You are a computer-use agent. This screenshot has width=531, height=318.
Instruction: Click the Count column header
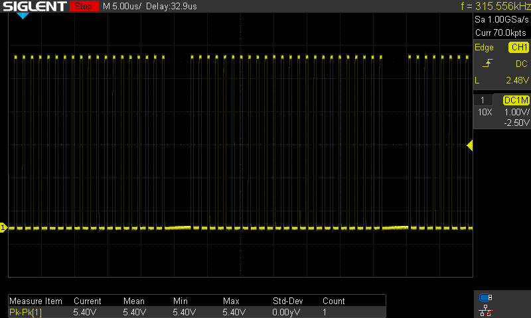click(334, 301)
